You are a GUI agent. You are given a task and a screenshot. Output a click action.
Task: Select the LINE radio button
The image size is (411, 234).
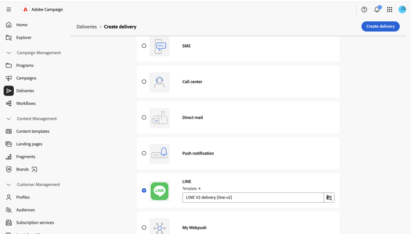coord(144,191)
